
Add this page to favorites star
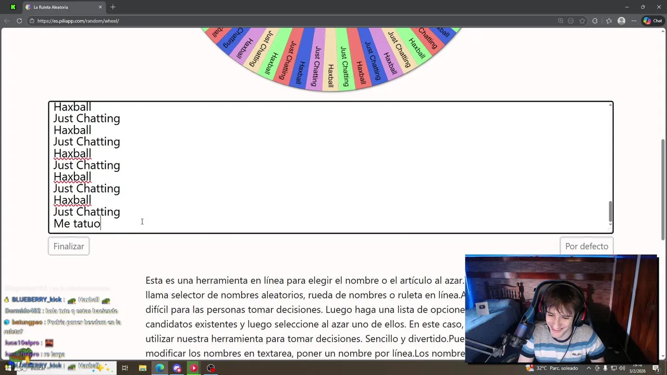point(582,21)
